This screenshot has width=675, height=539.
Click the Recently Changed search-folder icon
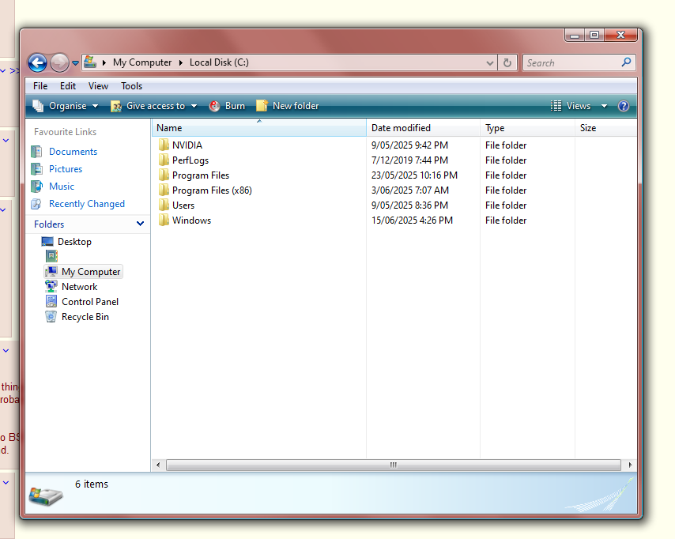click(x=36, y=204)
